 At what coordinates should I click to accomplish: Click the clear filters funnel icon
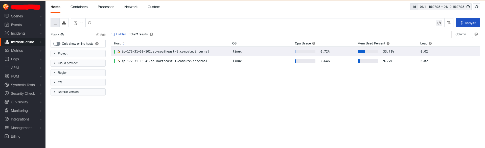tap(449, 23)
